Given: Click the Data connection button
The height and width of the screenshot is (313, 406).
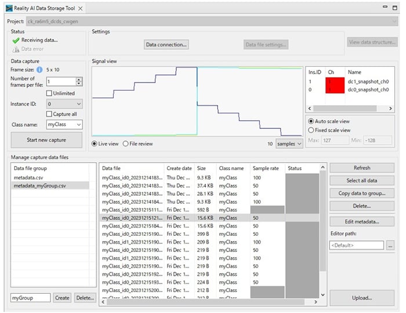Looking at the screenshot, I should click(166, 45).
